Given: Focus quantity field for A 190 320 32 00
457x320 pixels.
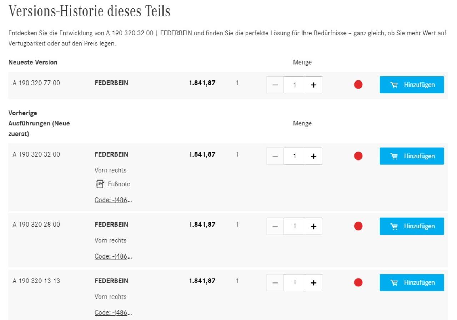Looking at the screenshot, I should pyautogui.click(x=295, y=156).
